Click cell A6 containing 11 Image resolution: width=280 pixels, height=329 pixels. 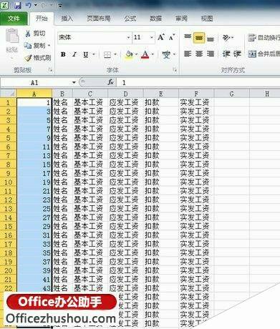pyautogui.click(x=34, y=147)
